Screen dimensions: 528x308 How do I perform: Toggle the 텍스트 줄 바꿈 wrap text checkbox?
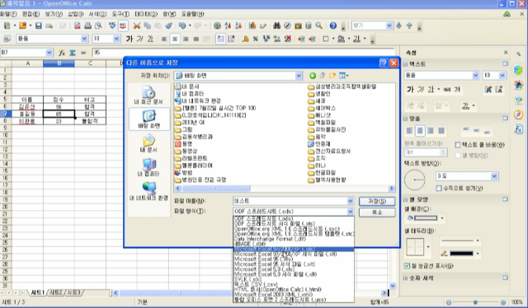(x=458, y=145)
